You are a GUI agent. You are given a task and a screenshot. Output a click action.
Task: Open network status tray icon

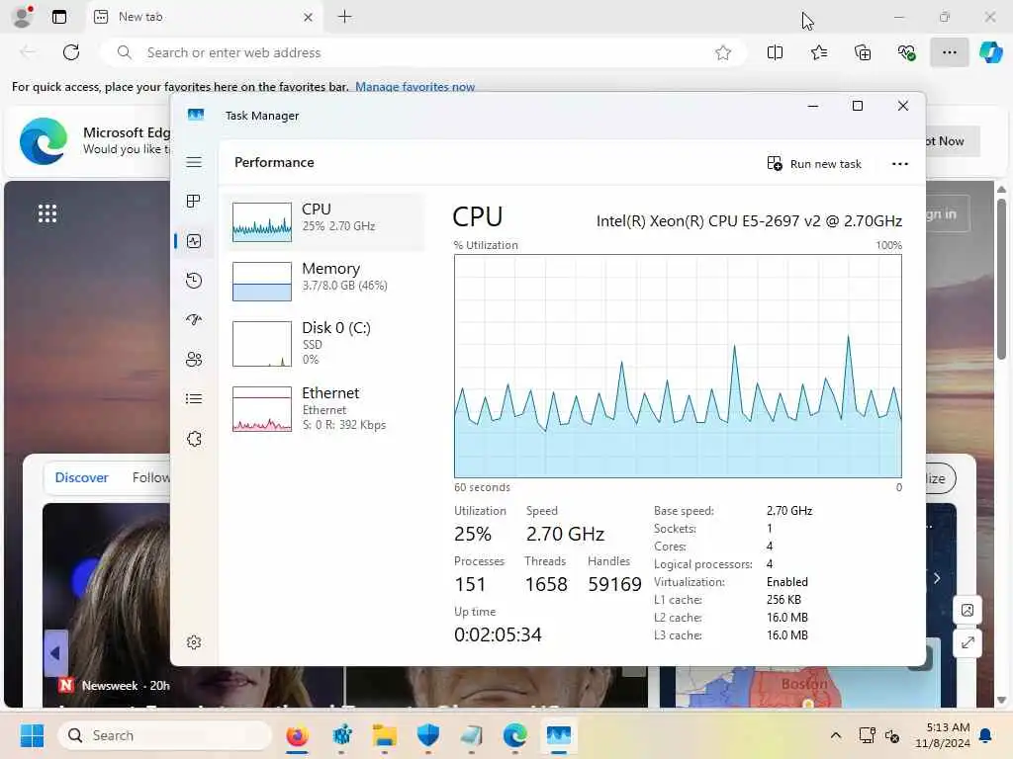pos(867,735)
